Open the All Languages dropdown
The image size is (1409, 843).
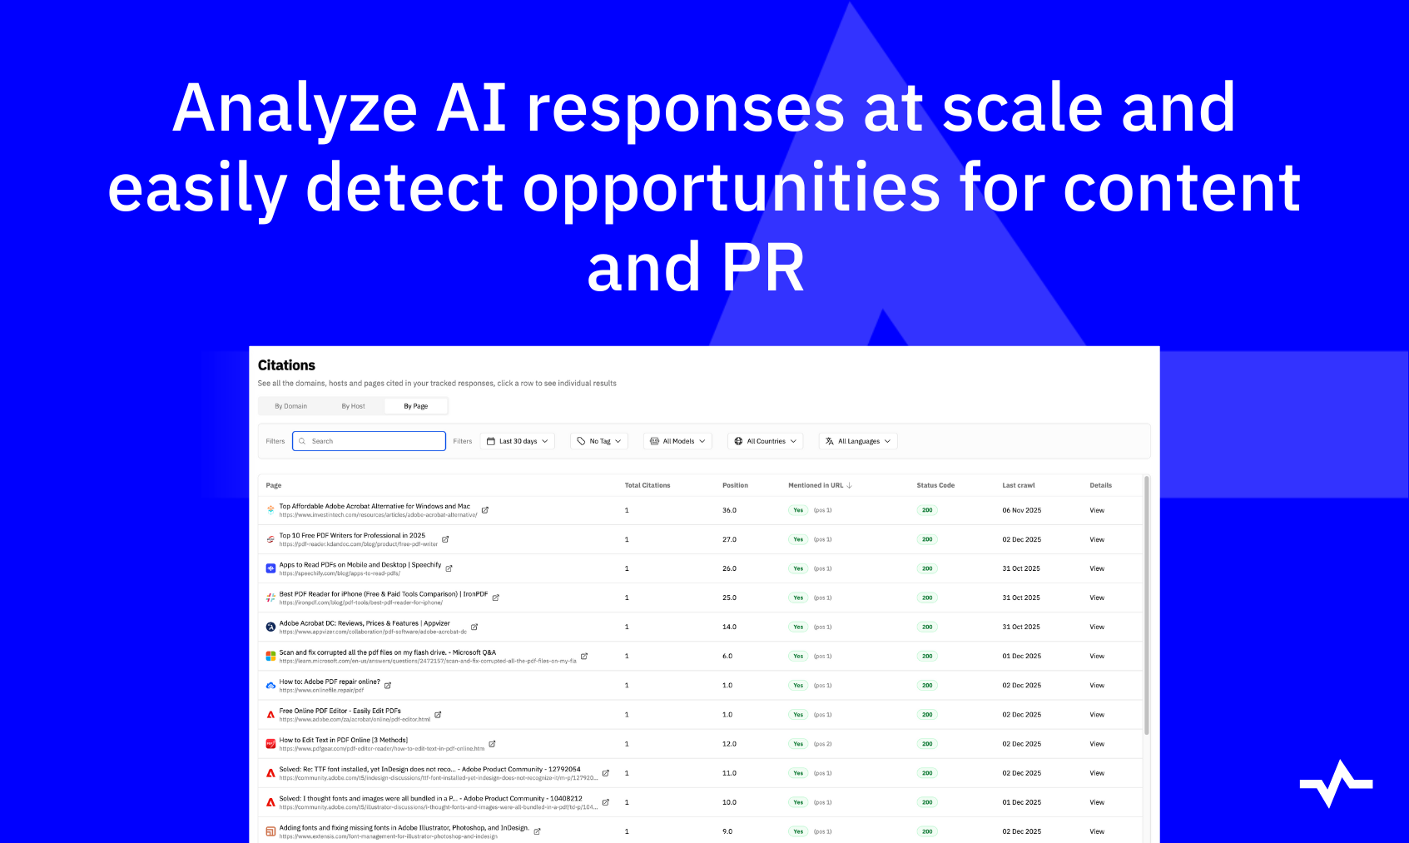pos(858,441)
